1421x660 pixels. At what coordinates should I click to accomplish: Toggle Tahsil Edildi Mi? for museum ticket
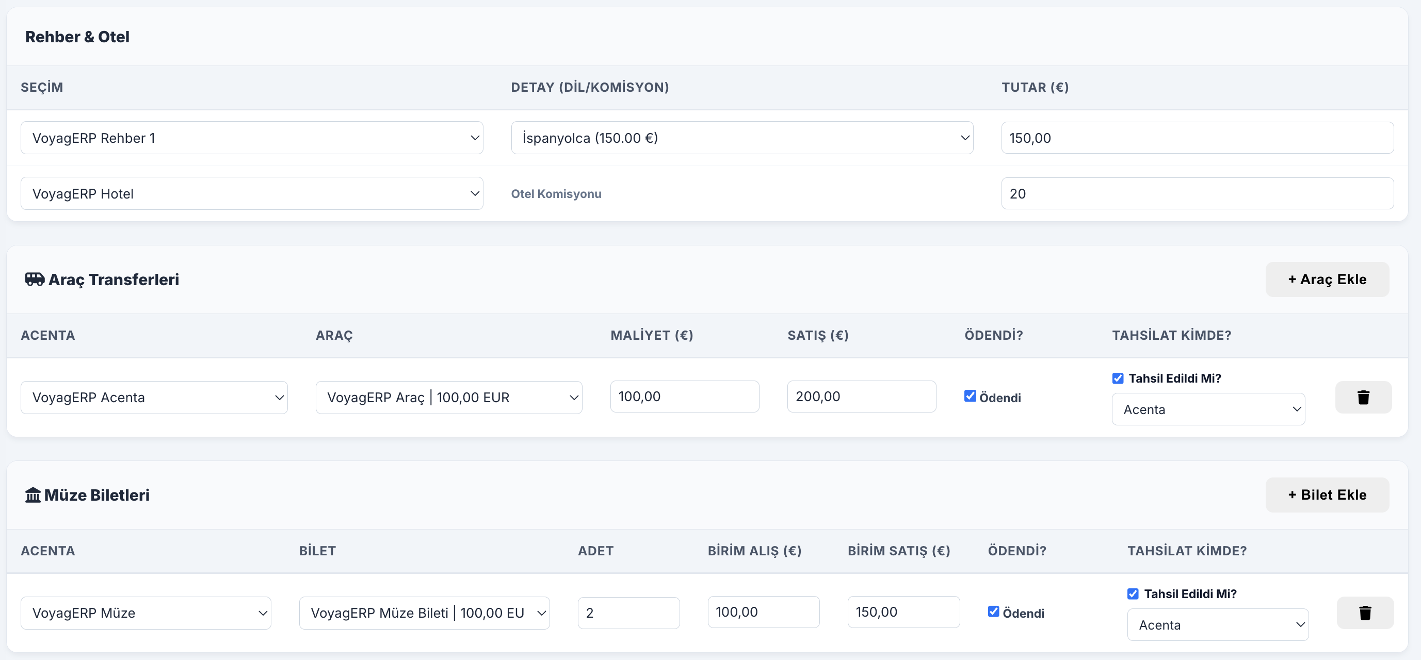(1133, 594)
